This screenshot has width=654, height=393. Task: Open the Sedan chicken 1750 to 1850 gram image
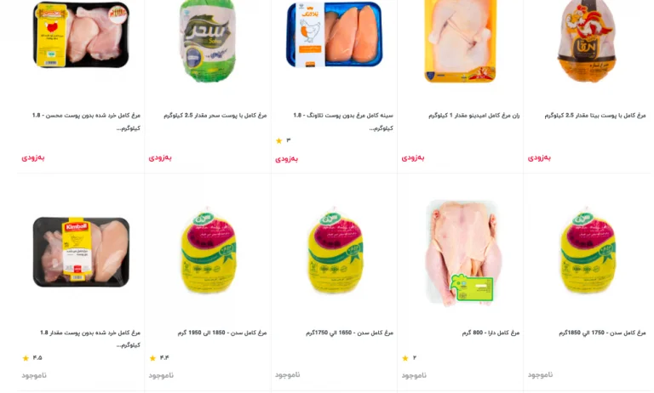[588, 250]
